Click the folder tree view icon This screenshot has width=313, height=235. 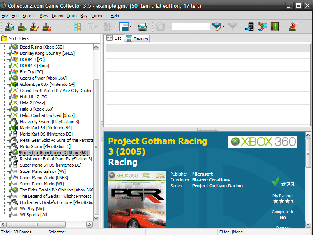pos(77,27)
